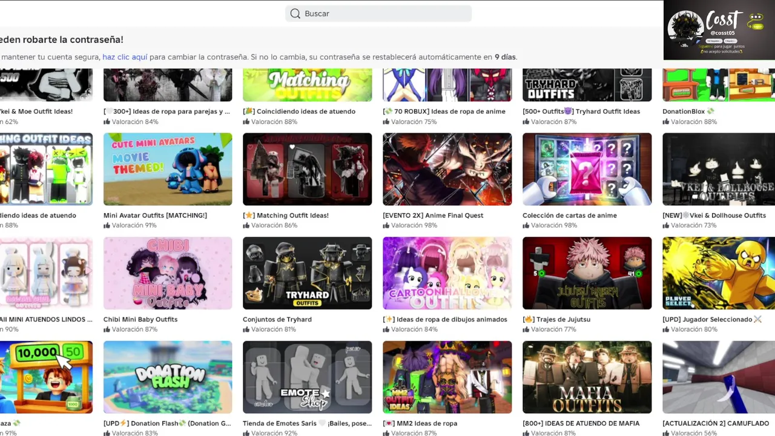Click thumbs-up icon beside Valoración 91%
This screenshot has width=775, height=436.
107,225
